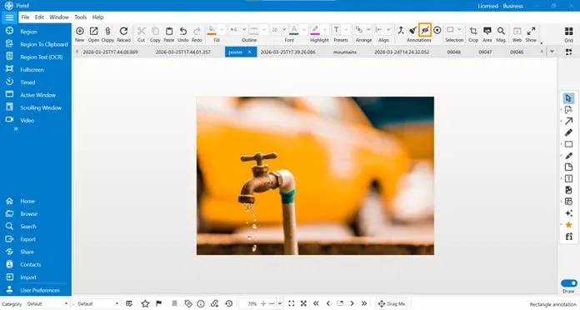
Task: Open the history clock icon
Action: click(x=229, y=303)
